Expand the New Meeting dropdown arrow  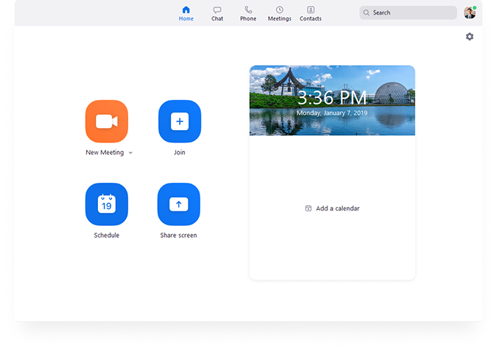[x=130, y=153]
